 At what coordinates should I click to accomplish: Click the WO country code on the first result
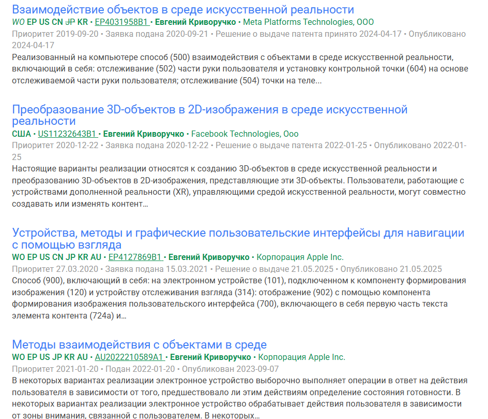click(x=14, y=23)
